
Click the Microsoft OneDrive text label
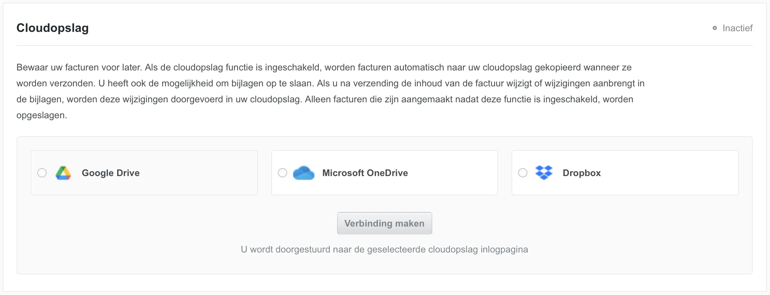point(365,173)
